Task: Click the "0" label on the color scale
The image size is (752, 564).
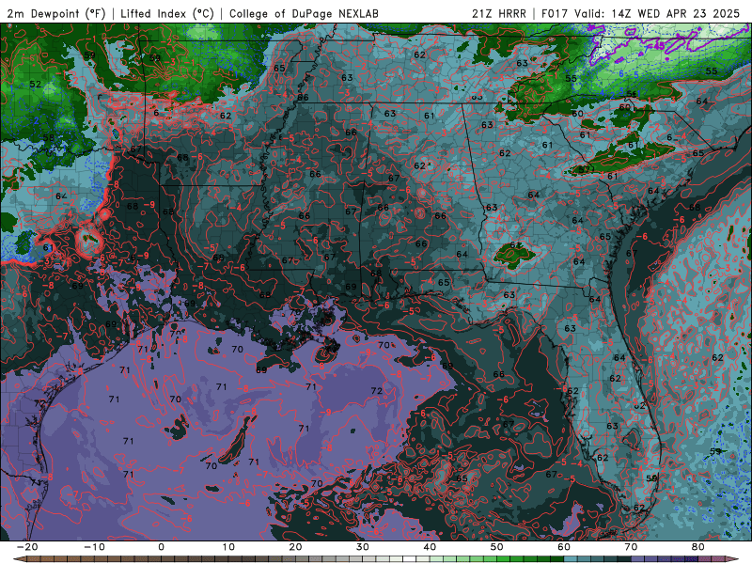Action: point(161,547)
